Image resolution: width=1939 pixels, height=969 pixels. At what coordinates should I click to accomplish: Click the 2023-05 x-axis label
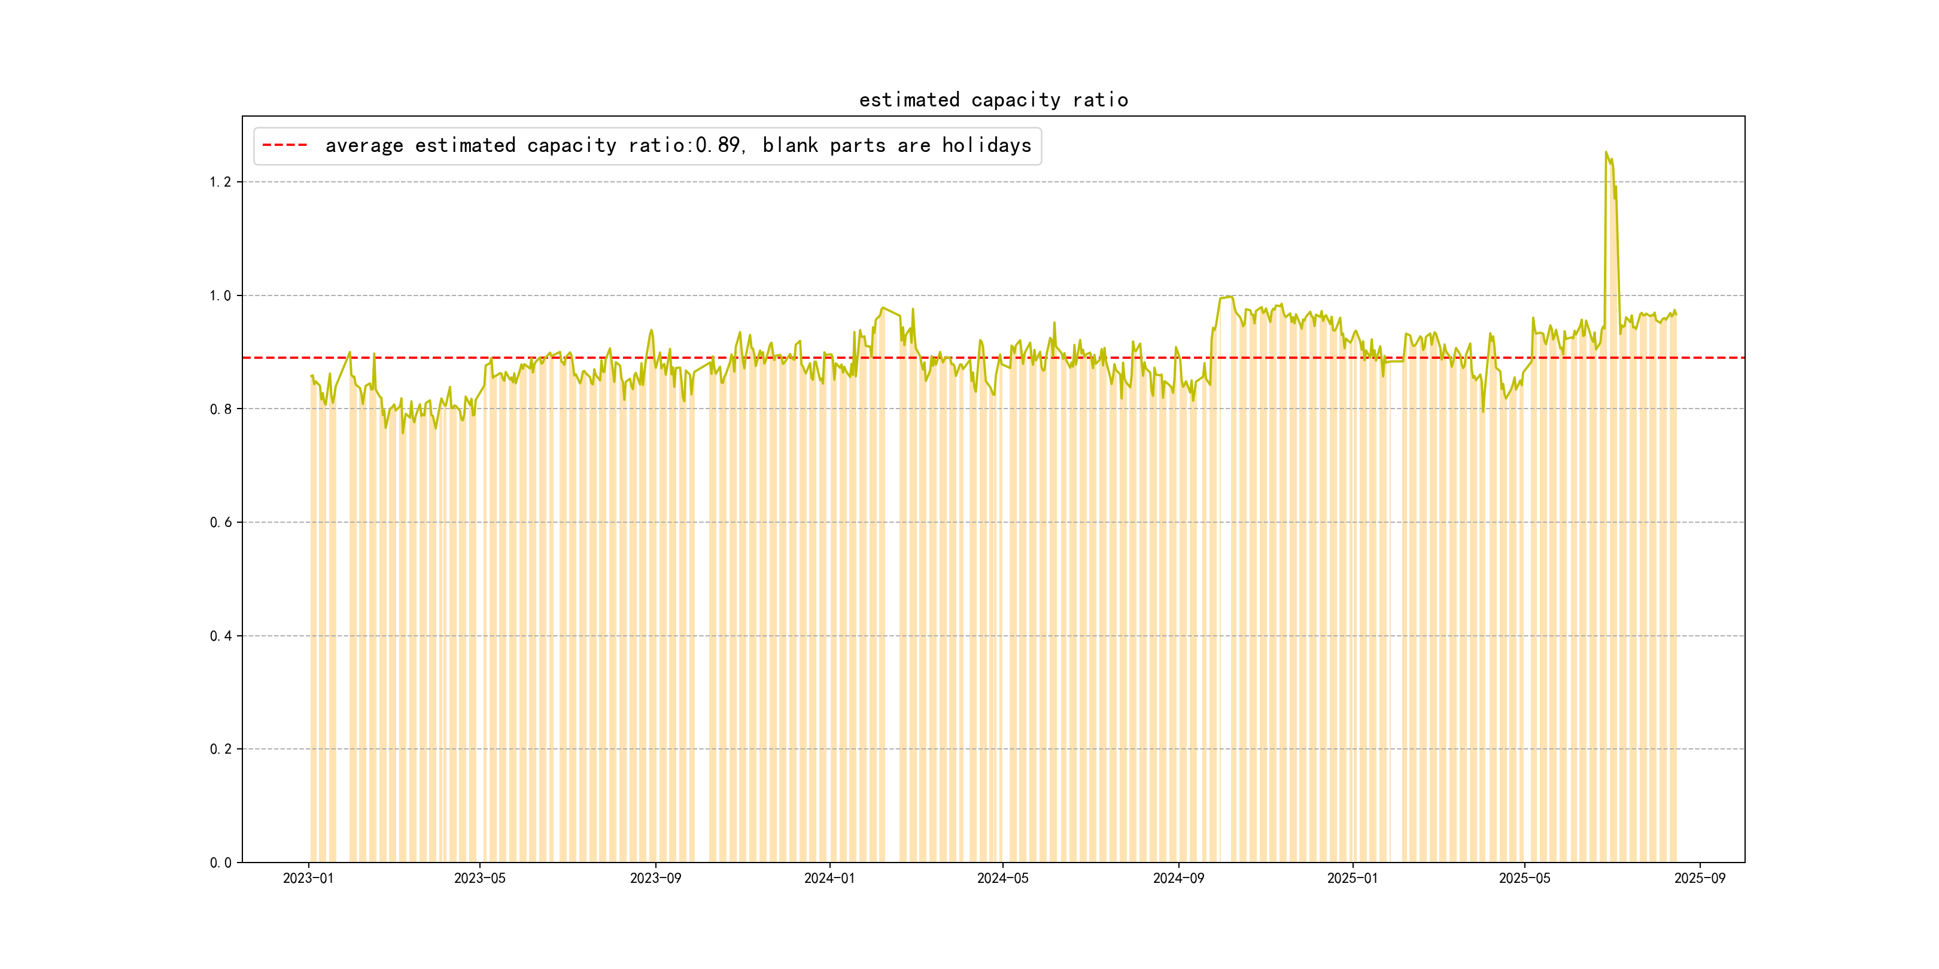479,878
